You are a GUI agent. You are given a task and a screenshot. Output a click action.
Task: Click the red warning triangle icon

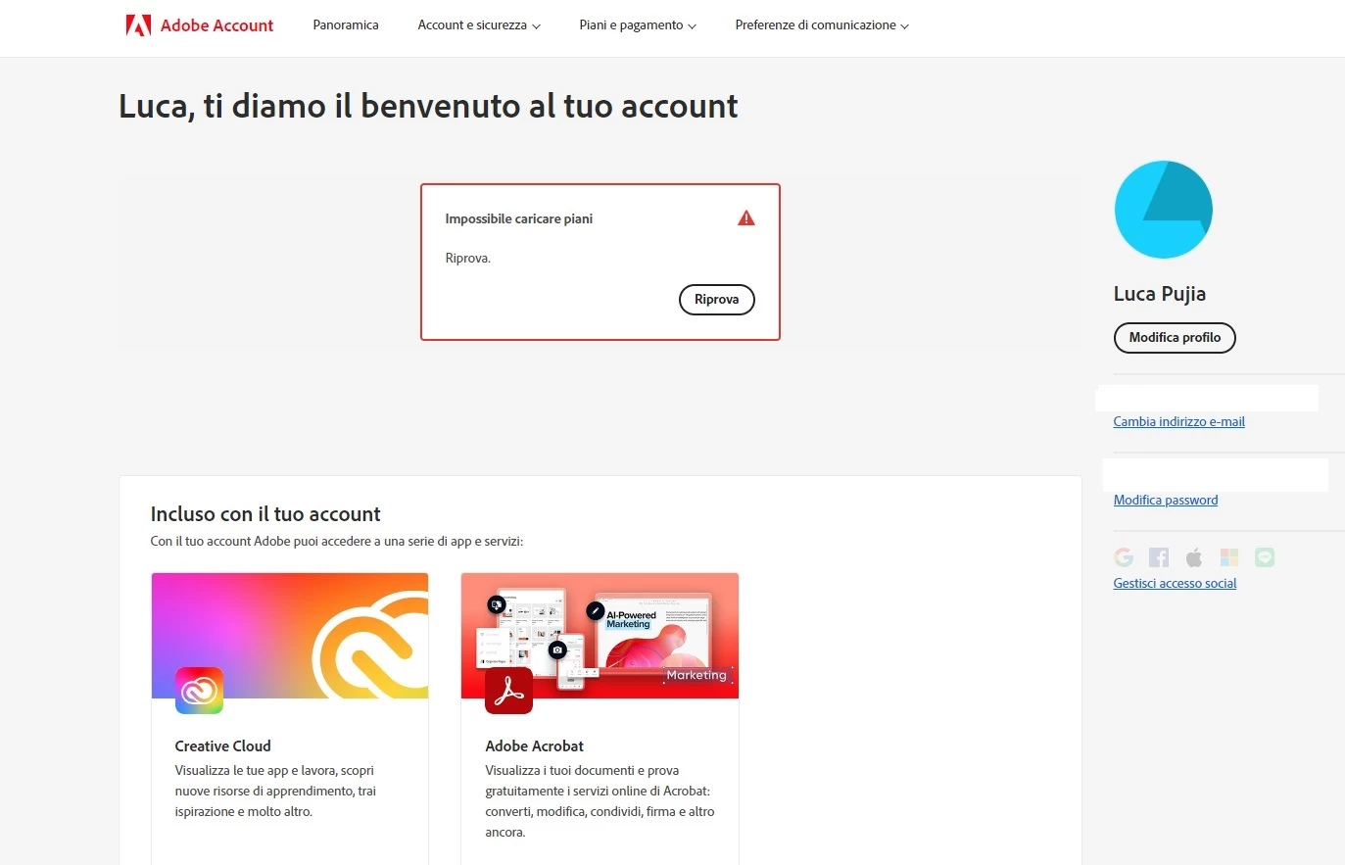click(x=746, y=218)
